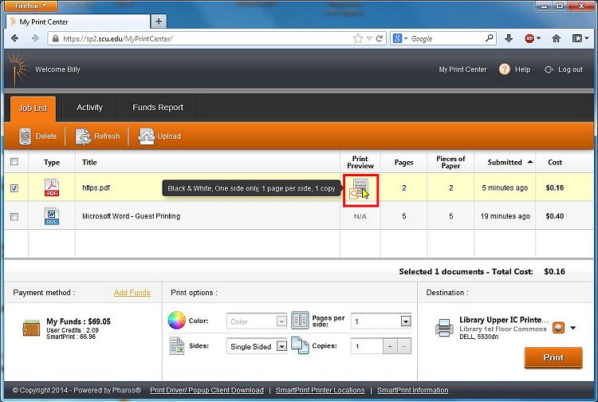Expand the destination printer dropdown arrow
Screen dimensions: 598x402
click(572, 328)
